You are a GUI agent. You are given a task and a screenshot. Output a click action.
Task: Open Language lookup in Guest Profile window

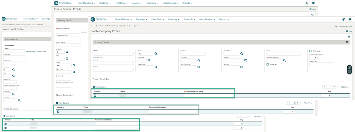[13, 70]
